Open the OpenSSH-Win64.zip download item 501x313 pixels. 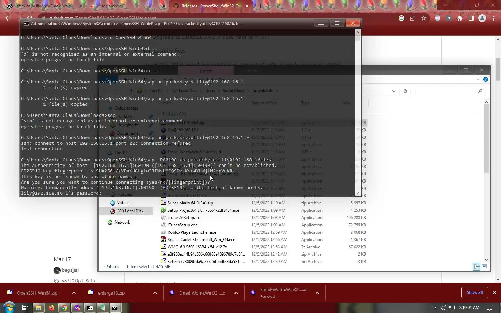click(37, 293)
